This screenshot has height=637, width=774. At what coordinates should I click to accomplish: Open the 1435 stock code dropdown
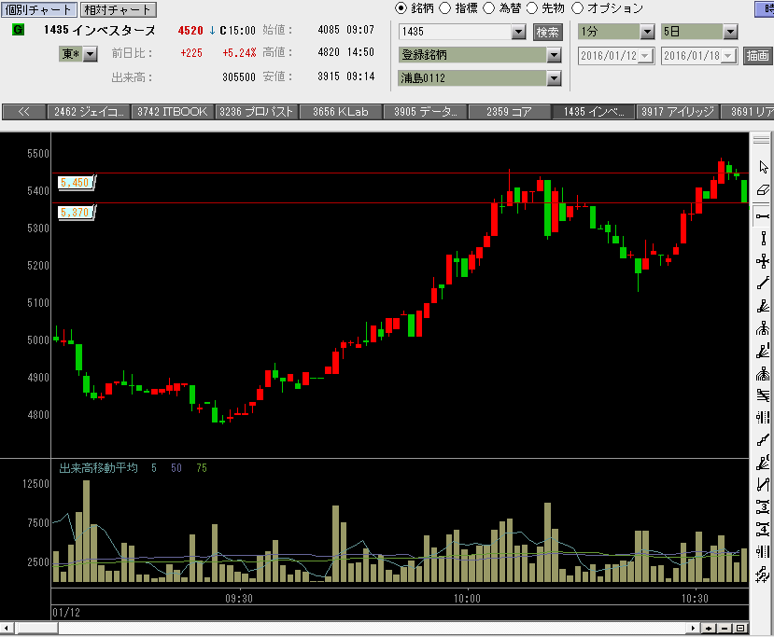pos(518,32)
